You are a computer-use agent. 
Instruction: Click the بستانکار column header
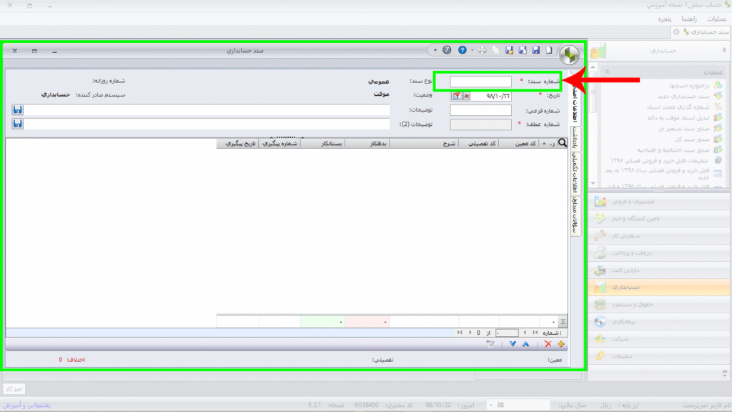pyautogui.click(x=322, y=143)
